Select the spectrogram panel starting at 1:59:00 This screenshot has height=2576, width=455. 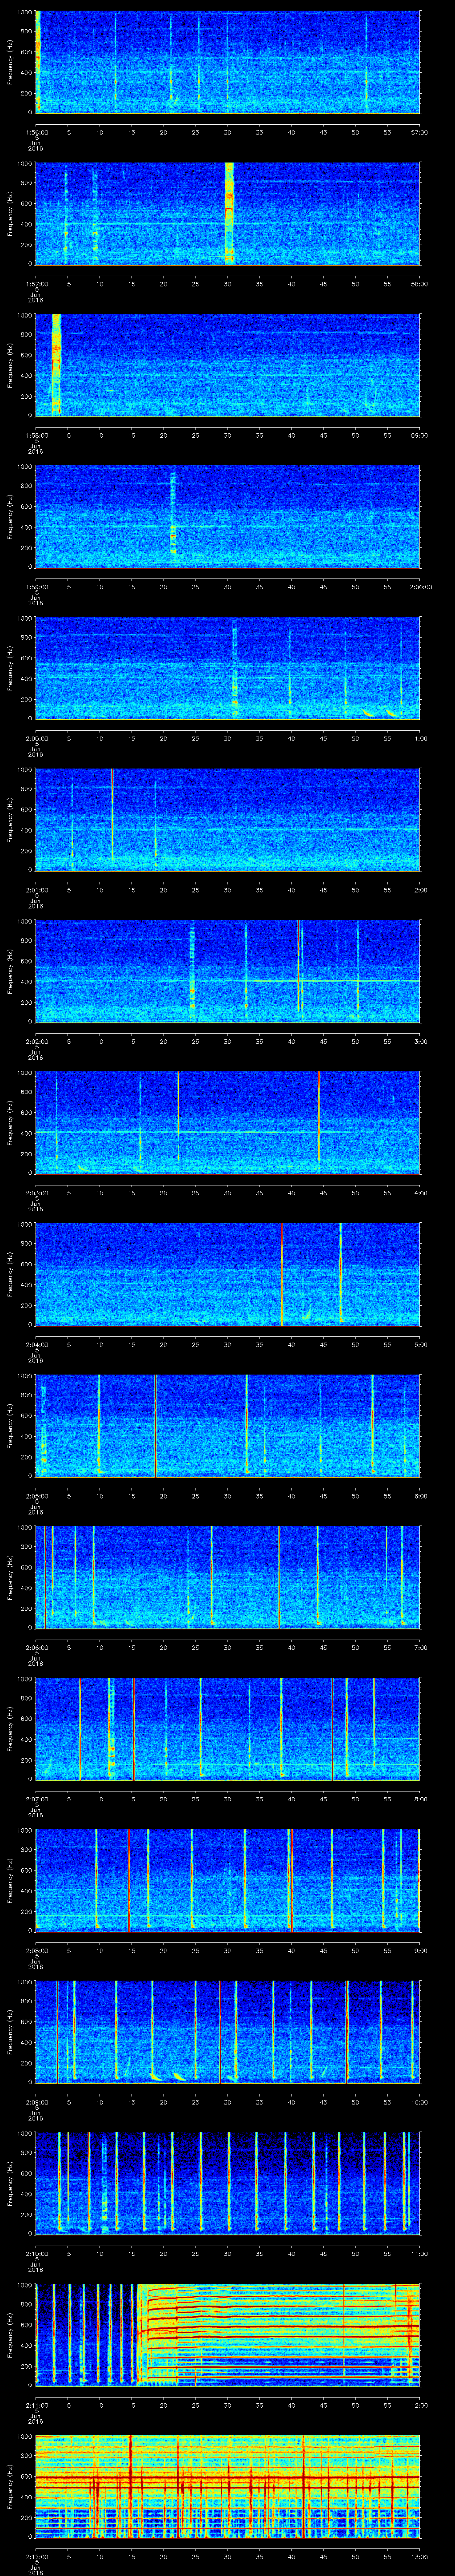228,516
